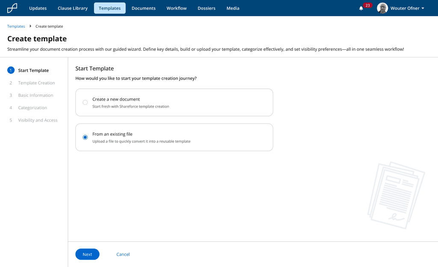Switch to Workflow
438x267 pixels.
click(x=177, y=8)
